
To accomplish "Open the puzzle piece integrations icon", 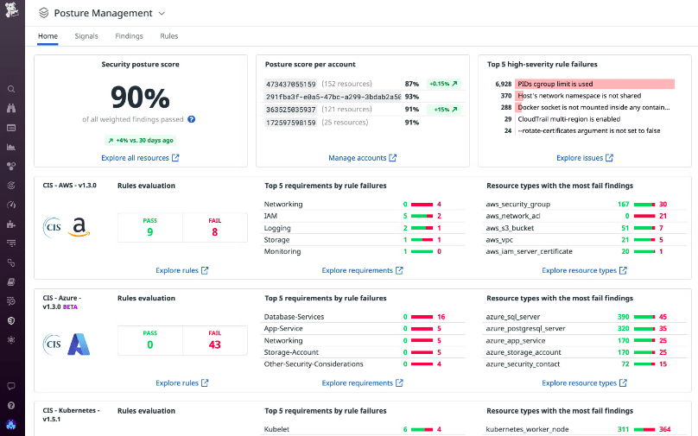I will 11,224.
